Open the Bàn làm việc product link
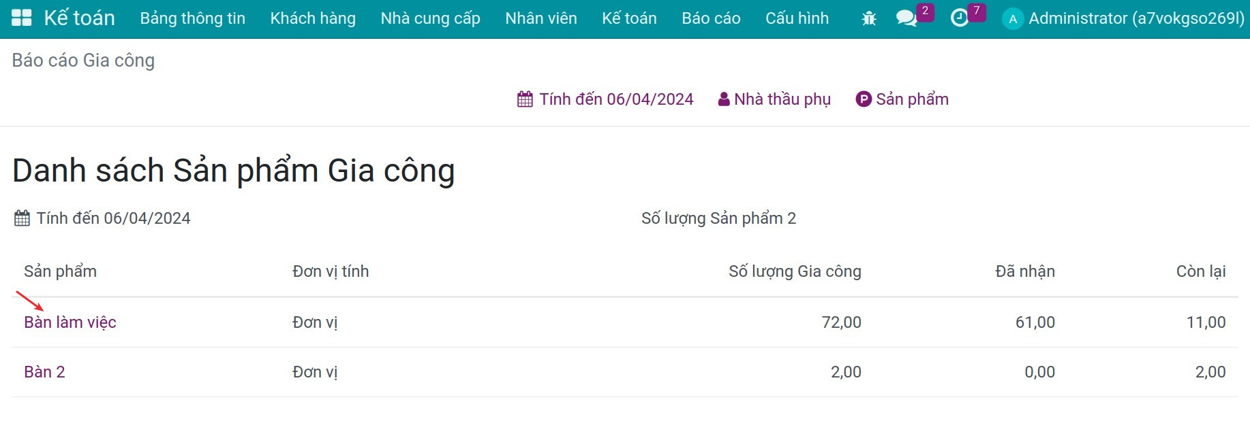The width and height of the screenshot is (1250, 421). 69,322
